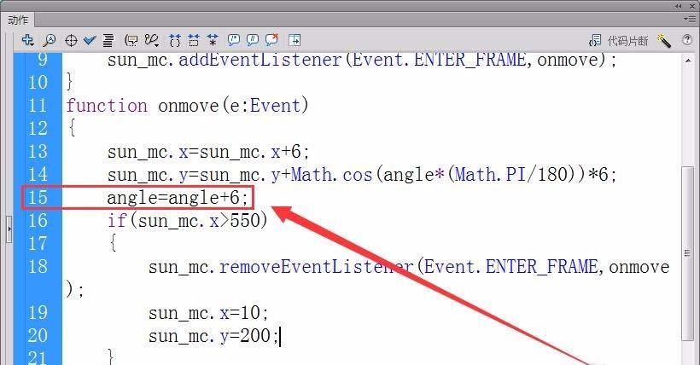The image size is (700, 365).
Task: Click line number 13 in gutter
Action: tap(38, 152)
